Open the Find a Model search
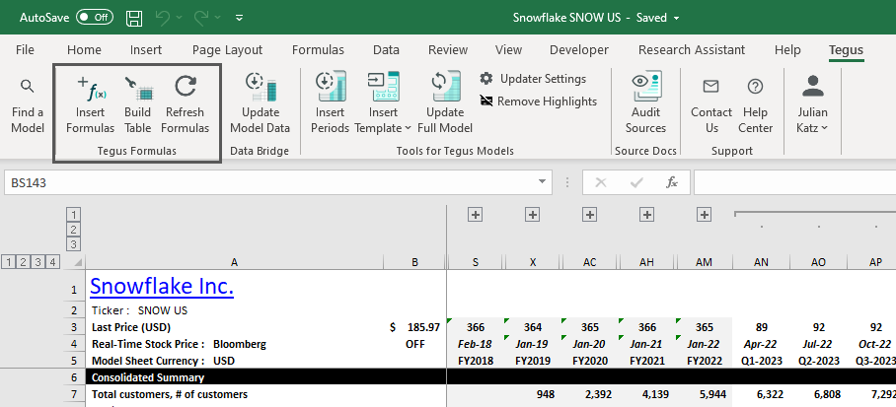The height and width of the screenshot is (407, 896). 28,106
